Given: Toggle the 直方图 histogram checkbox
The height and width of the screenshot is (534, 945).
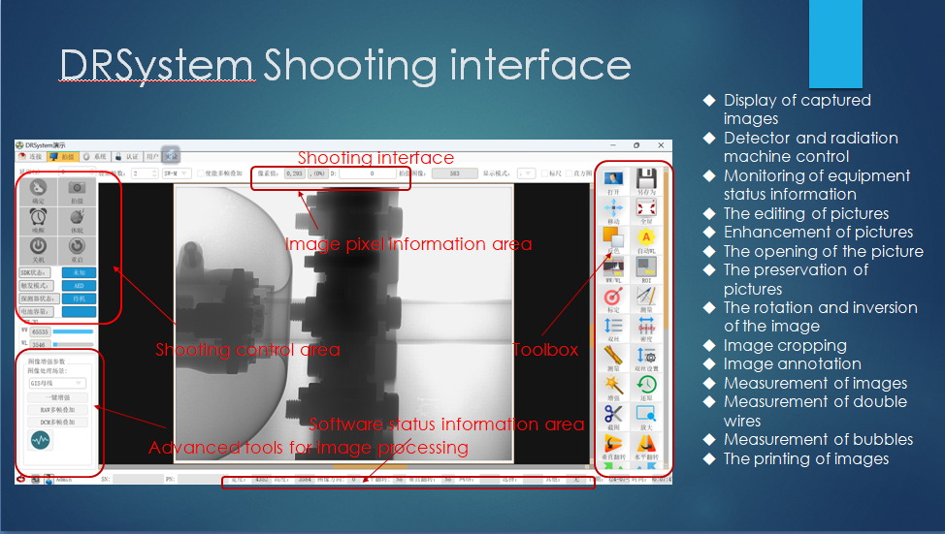Looking at the screenshot, I should click(x=569, y=173).
